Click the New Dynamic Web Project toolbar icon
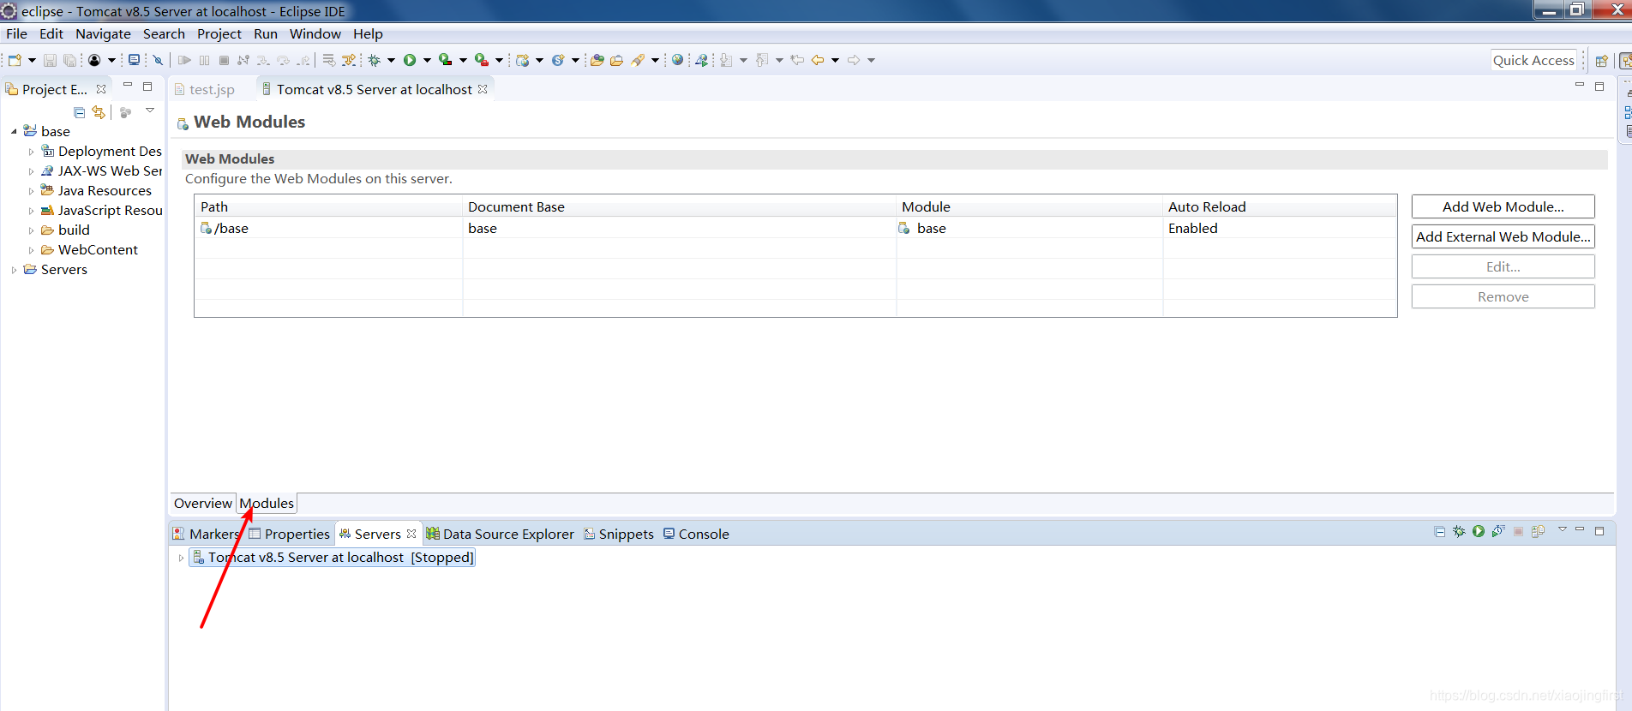Viewport: 1632px width, 711px height. pos(523,60)
